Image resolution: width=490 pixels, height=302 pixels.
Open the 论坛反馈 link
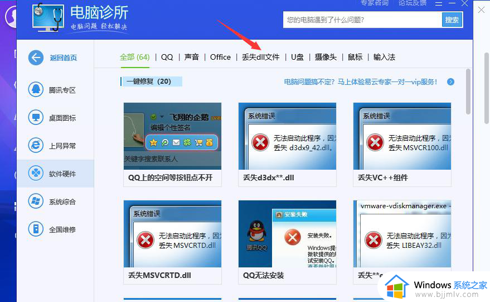pyautogui.click(x=413, y=3)
